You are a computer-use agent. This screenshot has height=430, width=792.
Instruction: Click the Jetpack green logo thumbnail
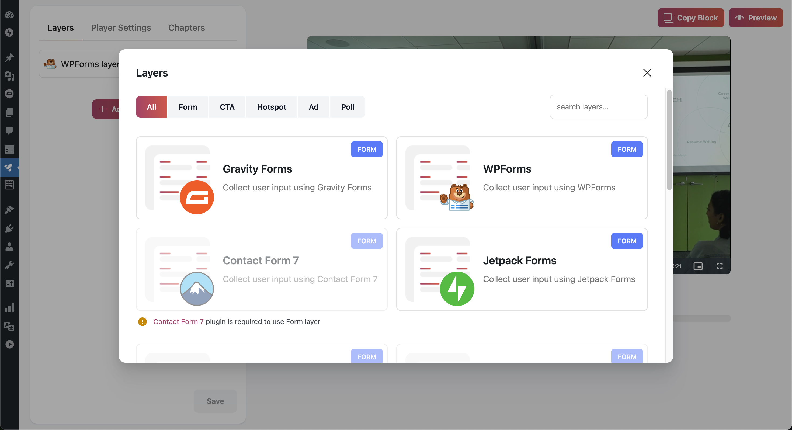pos(457,289)
